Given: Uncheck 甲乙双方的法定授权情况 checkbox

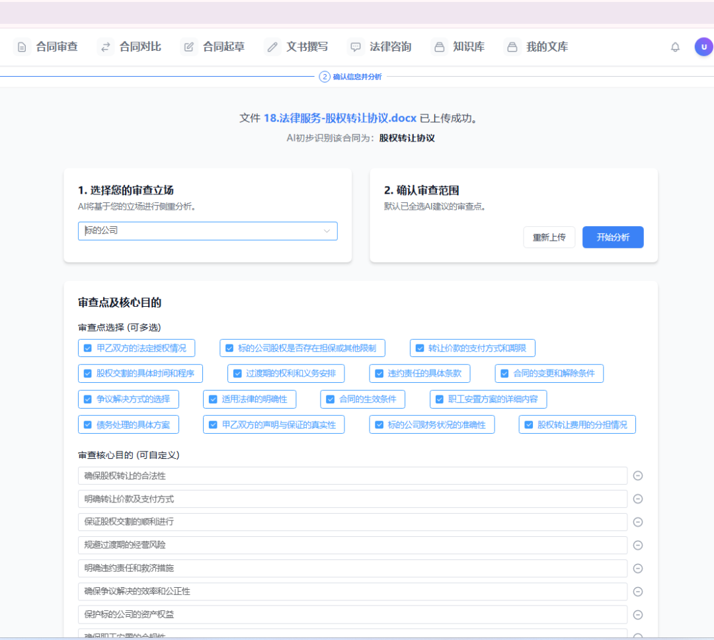Looking at the screenshot, I should tap(88, 348).
